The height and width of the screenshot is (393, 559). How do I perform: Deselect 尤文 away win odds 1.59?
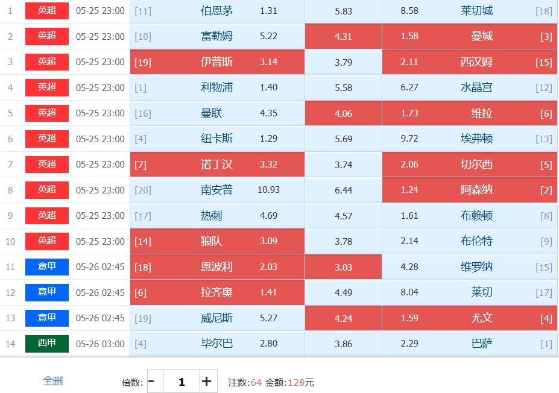[x=470, y=318]
